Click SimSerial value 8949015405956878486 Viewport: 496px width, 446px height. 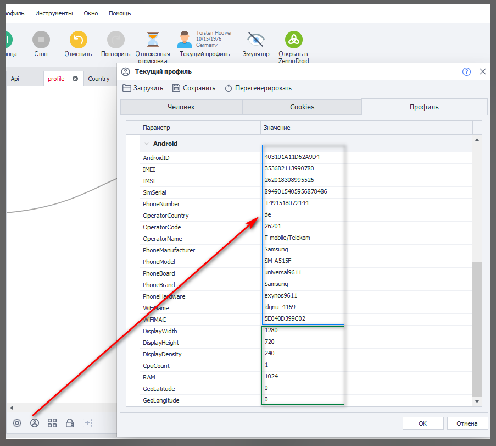point(296,191)
